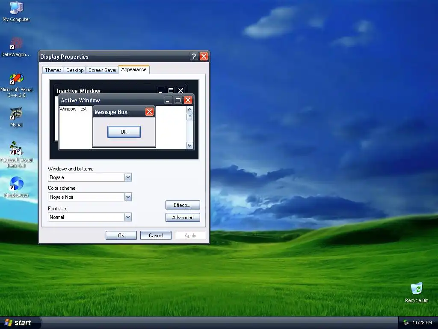Viewport: 438px width, 329px height.
Task: Click the Help question mark in Display Properties
Action: [194, 57]
